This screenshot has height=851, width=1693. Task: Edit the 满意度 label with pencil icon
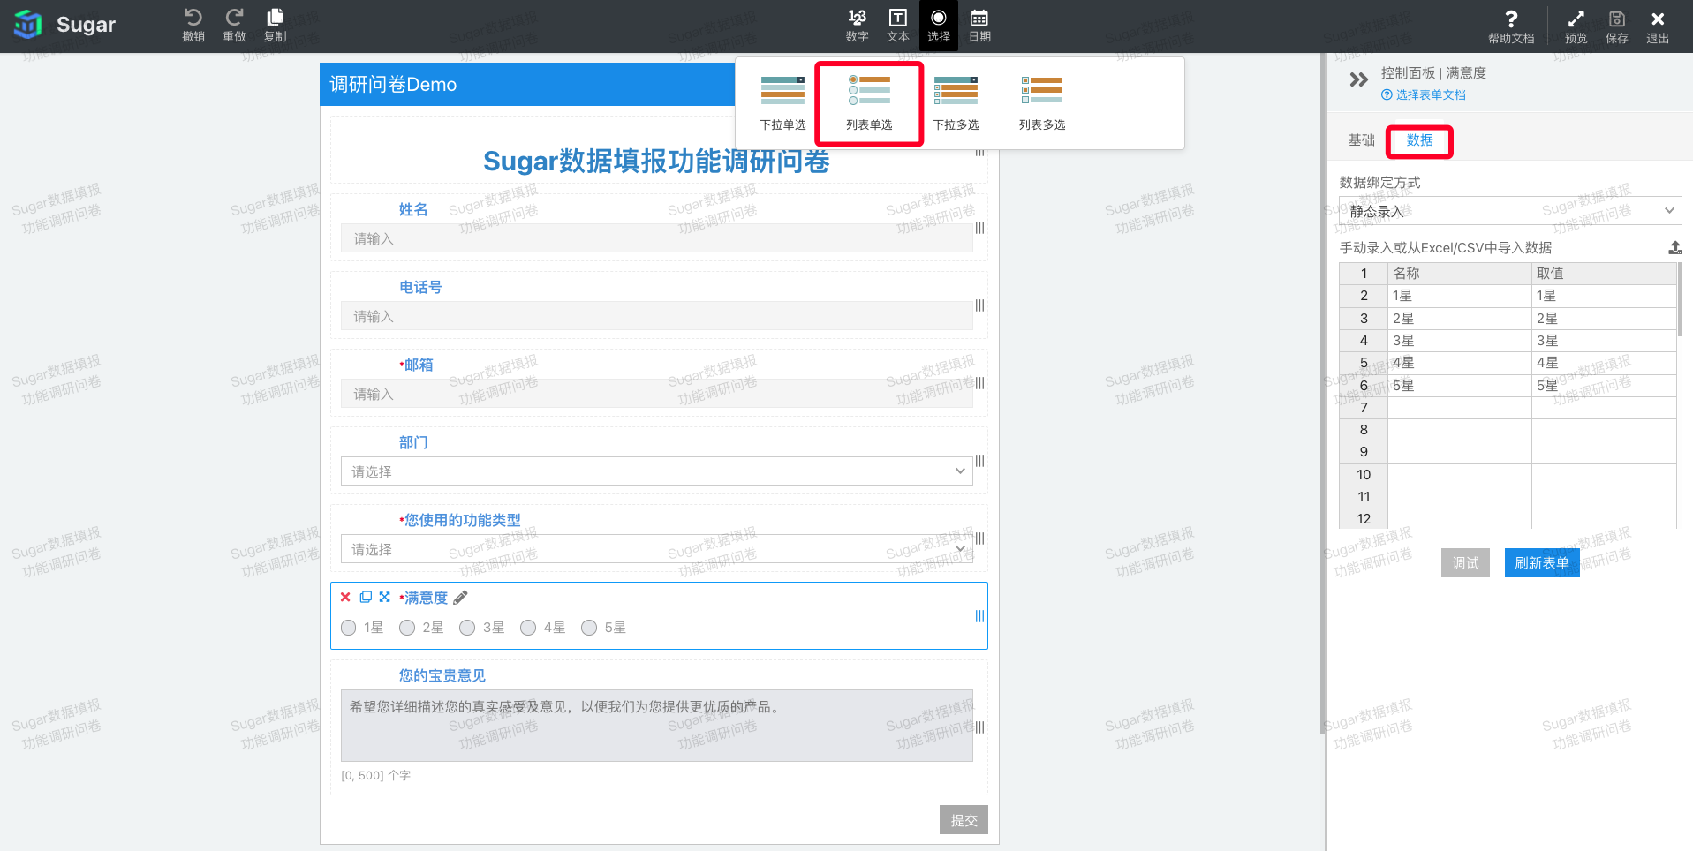(x=460, y=598)
